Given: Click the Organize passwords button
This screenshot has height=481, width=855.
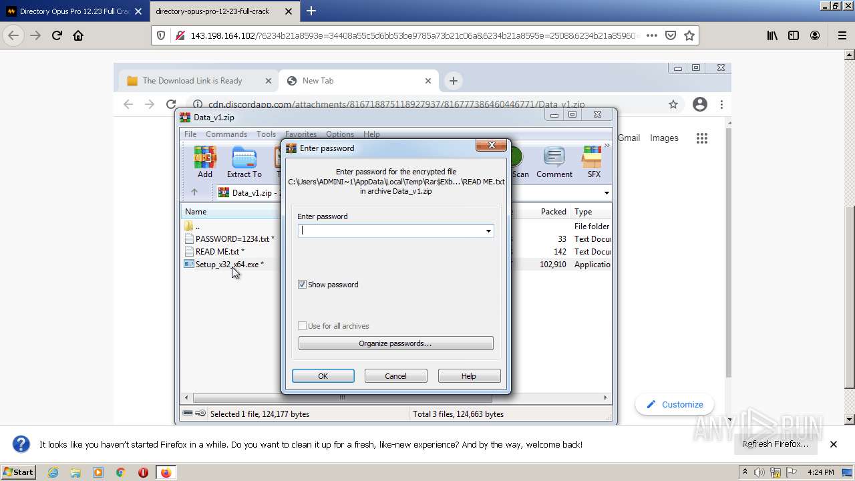Looking at the screenshot, I should (x=395, y=343).
